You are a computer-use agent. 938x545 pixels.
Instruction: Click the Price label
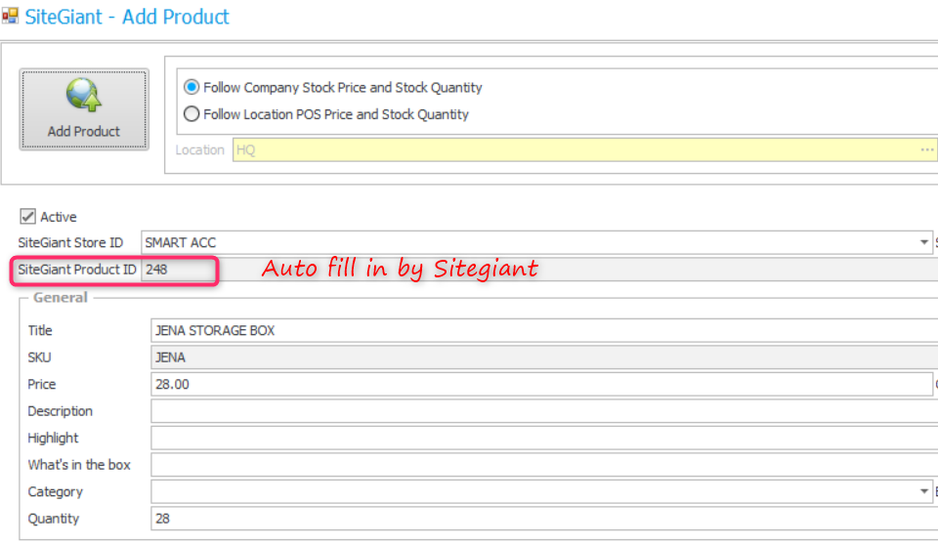pos(41,384)
